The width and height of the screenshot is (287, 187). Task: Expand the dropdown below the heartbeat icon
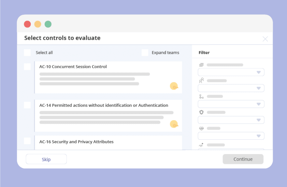231,136
